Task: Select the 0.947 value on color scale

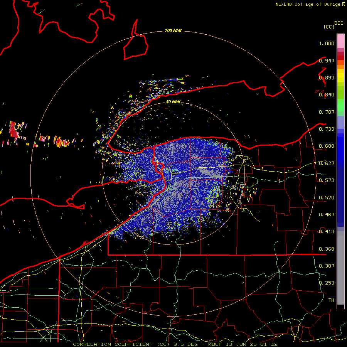Action: [327, 61]
